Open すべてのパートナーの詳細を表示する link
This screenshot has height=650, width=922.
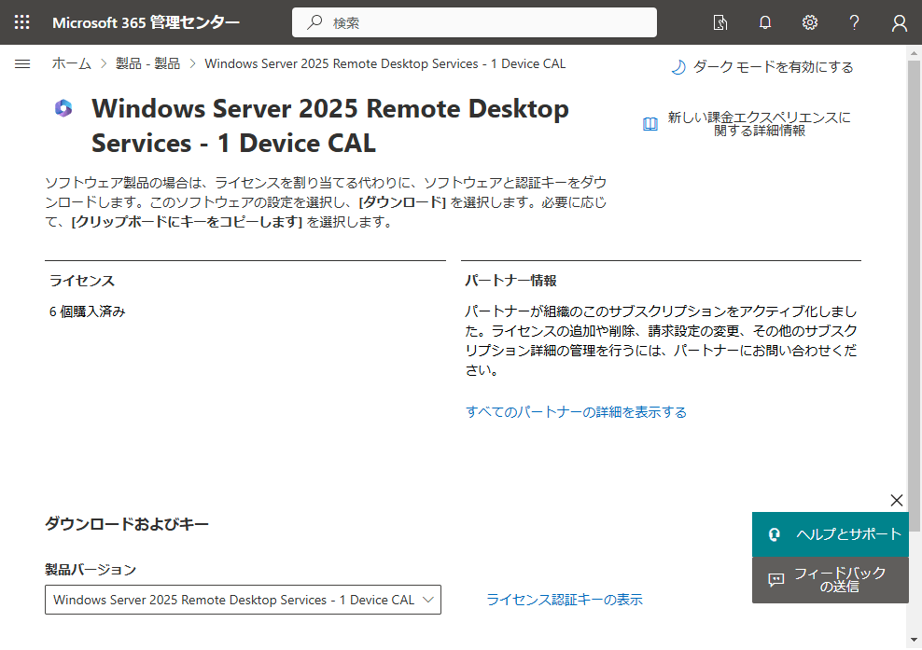[x=577, y=412]
